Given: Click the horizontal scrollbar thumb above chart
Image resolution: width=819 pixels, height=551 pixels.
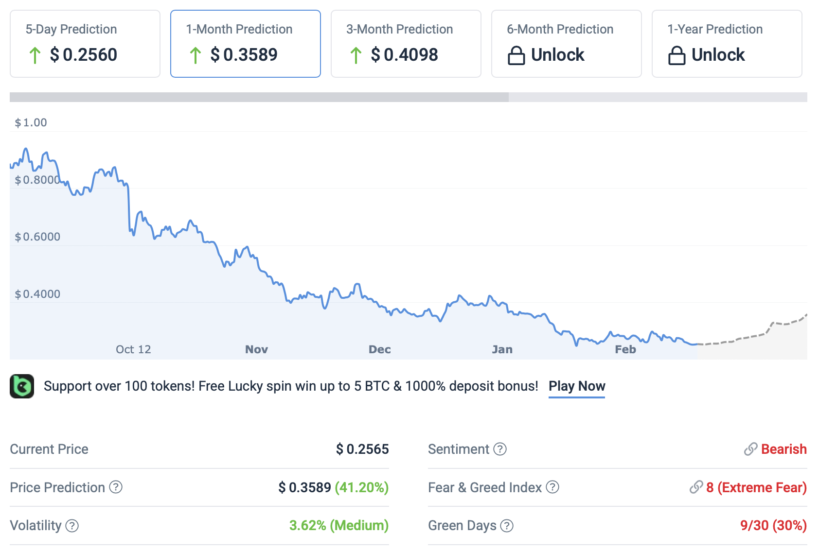Looking at the screenshot, I should coord(259,97).
